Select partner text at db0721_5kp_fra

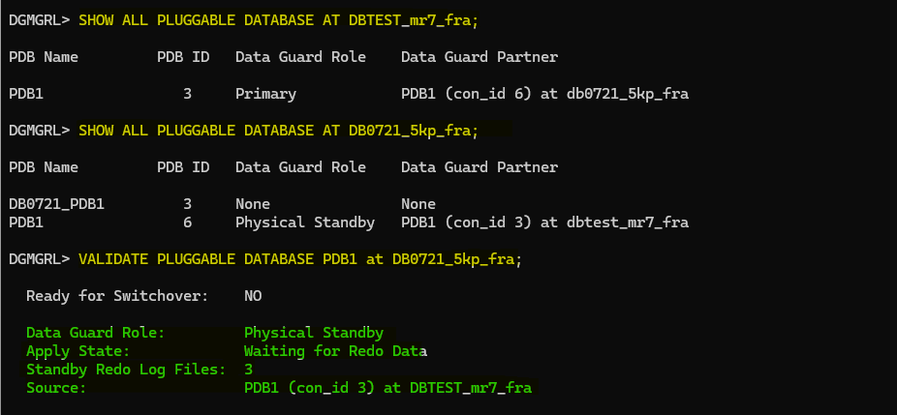tap(543, 94)
